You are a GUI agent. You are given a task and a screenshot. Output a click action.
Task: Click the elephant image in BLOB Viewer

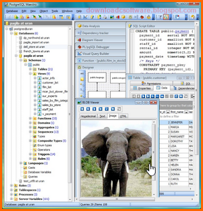click(116, 158)
